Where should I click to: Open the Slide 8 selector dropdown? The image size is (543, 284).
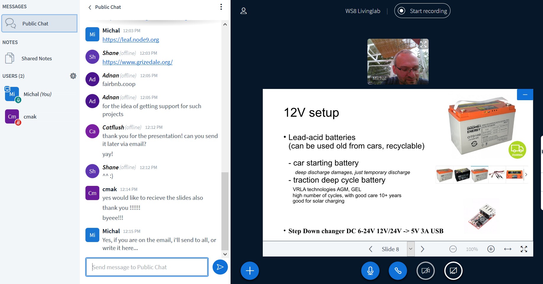pos(410,249)
